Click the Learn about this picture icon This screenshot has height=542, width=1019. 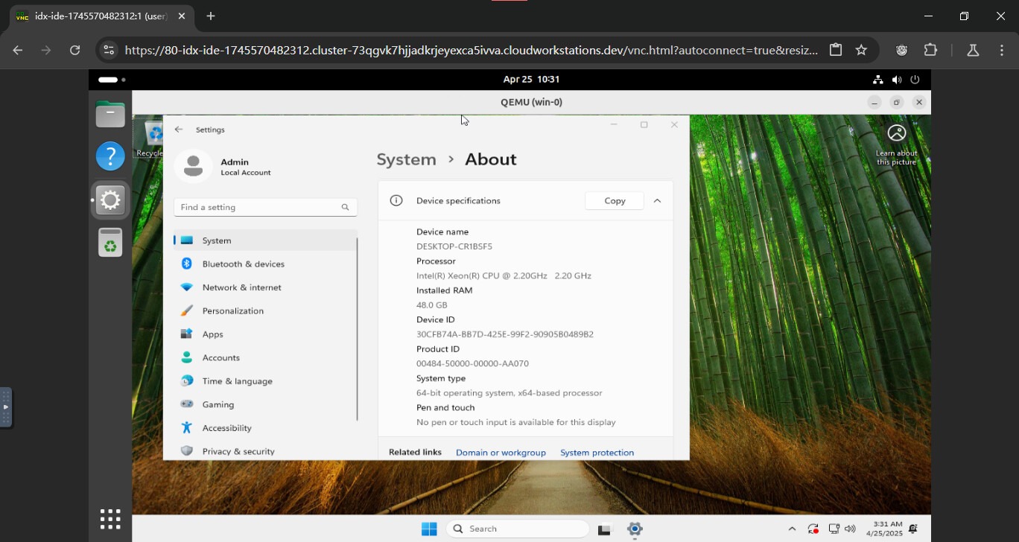coord(897,133)
